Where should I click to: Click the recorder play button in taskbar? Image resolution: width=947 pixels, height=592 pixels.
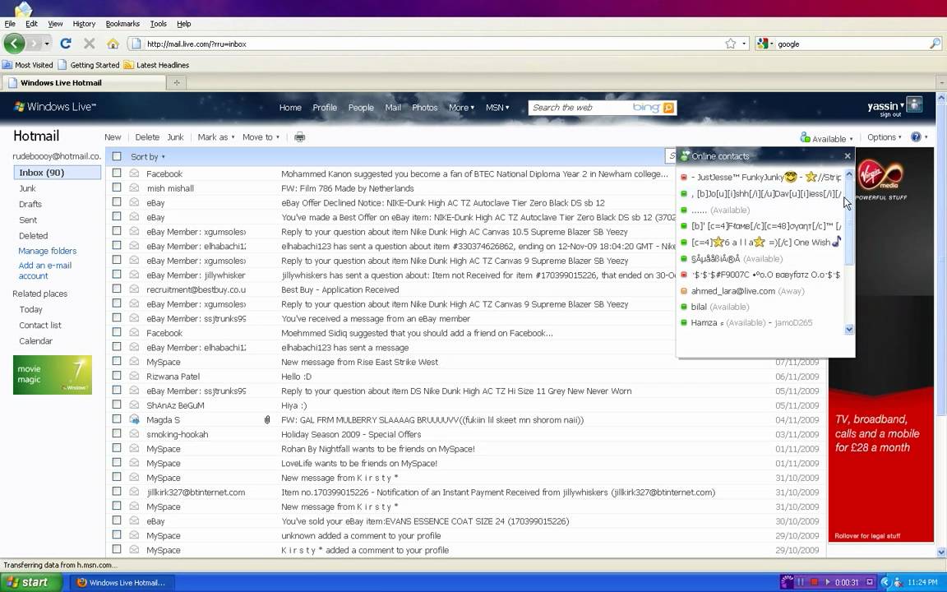[828, 582]
